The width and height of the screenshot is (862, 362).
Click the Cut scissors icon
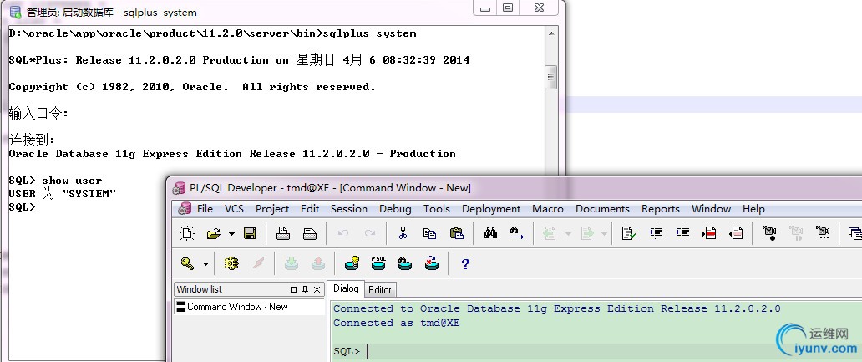(x=403, y=233)
